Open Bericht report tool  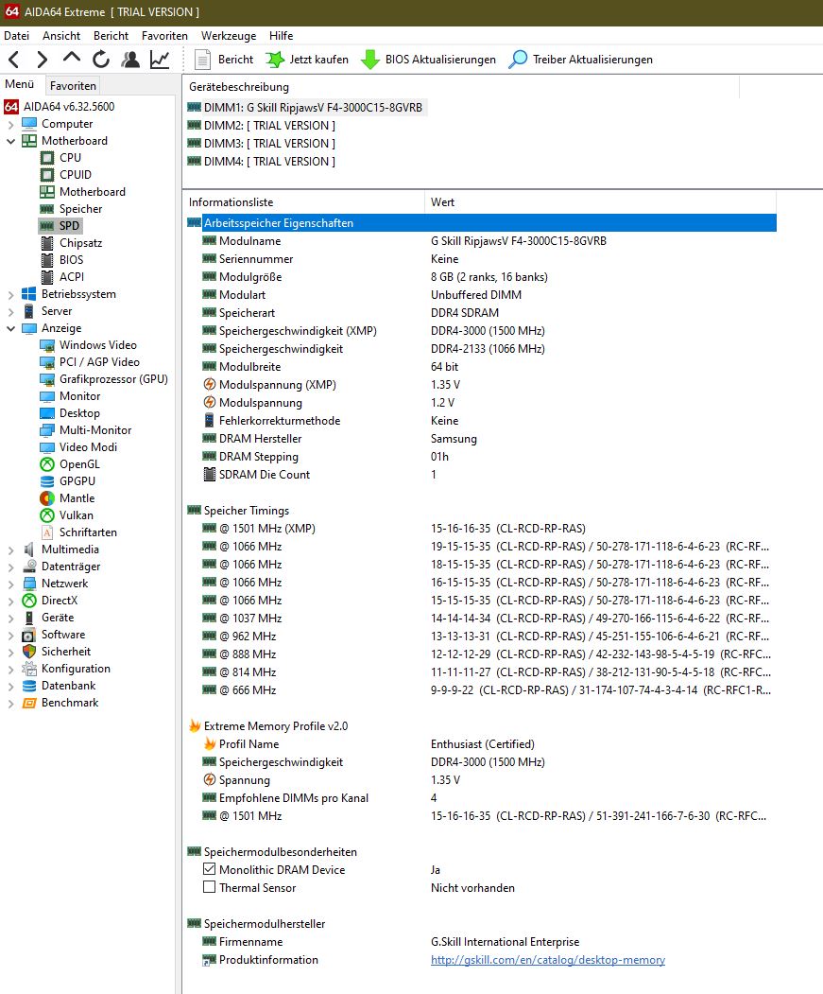pyautogui.click(x=224, y=60)
